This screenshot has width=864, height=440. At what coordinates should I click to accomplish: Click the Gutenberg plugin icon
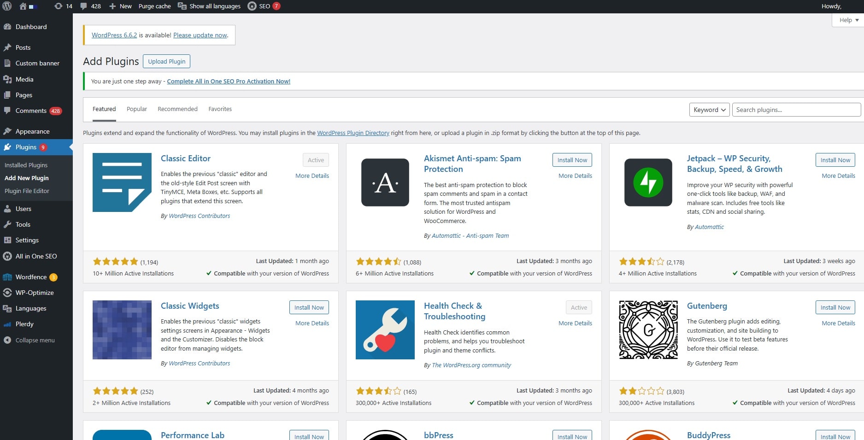(x=648, y=330)
